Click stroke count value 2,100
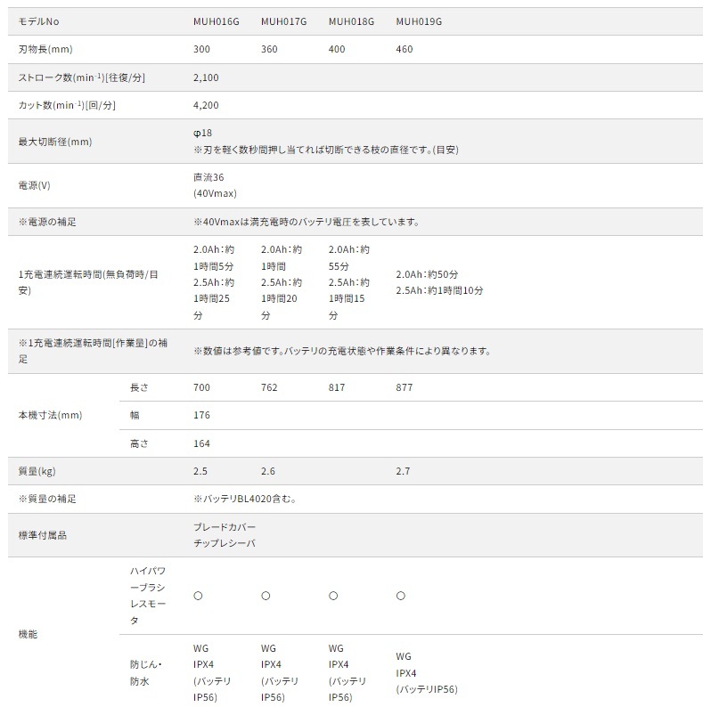Image resolution: width=703 pixels, height=707 pixels. pos(206,77)
